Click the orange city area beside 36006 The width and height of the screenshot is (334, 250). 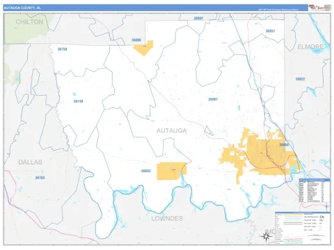click(x=144, y=48)
